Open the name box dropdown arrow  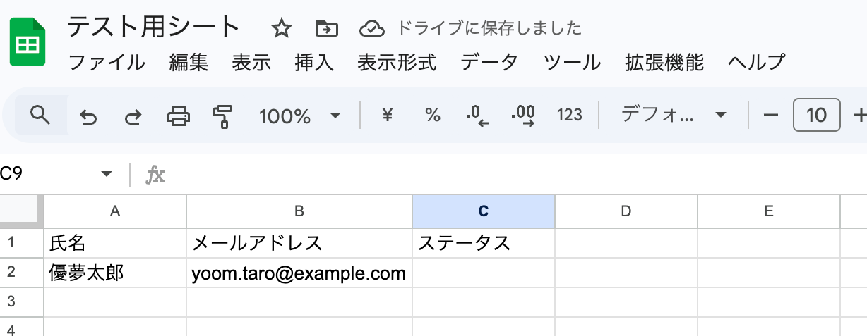pyautogui.click(x=107, y=174)
